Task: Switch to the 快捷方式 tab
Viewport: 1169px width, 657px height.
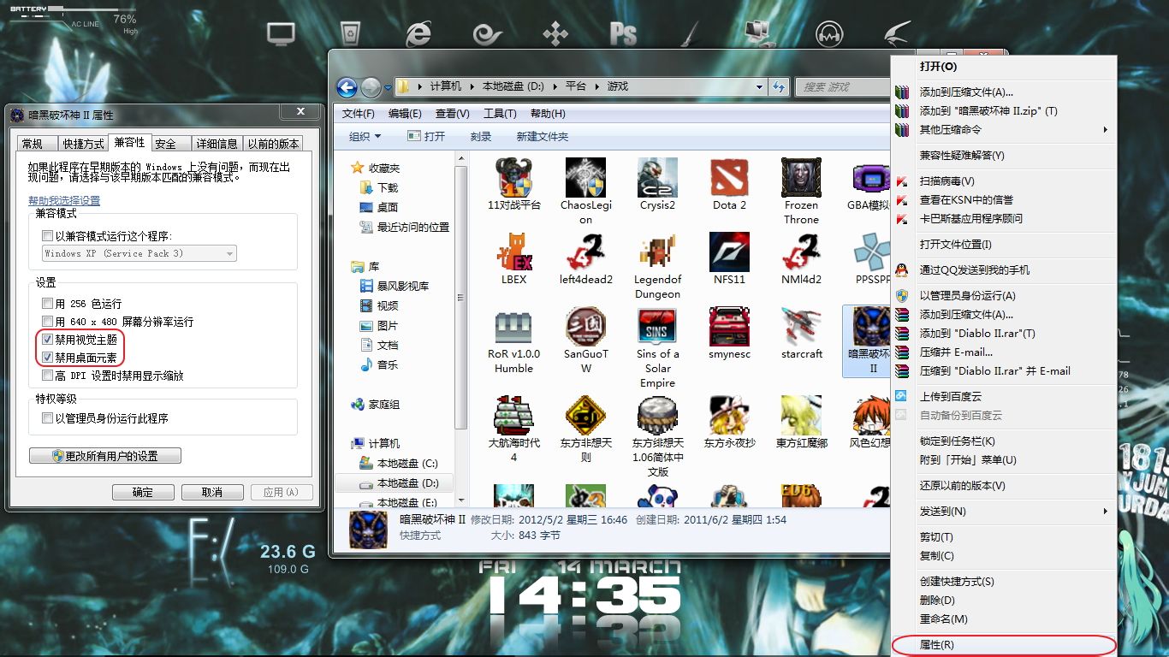Action: [84, 144]
